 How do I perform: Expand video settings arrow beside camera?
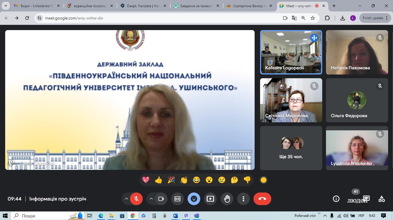coord(151,199)
